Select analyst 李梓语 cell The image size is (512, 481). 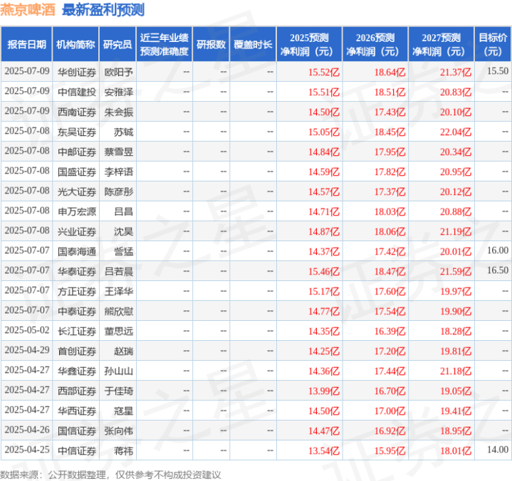coord(118,171)
